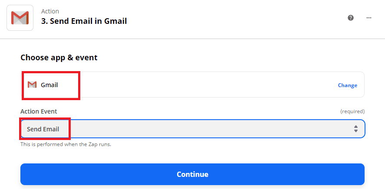This screenshot has height=189, width=385.
Task: Click the (required) indicator text
Action: pos(352,111)
